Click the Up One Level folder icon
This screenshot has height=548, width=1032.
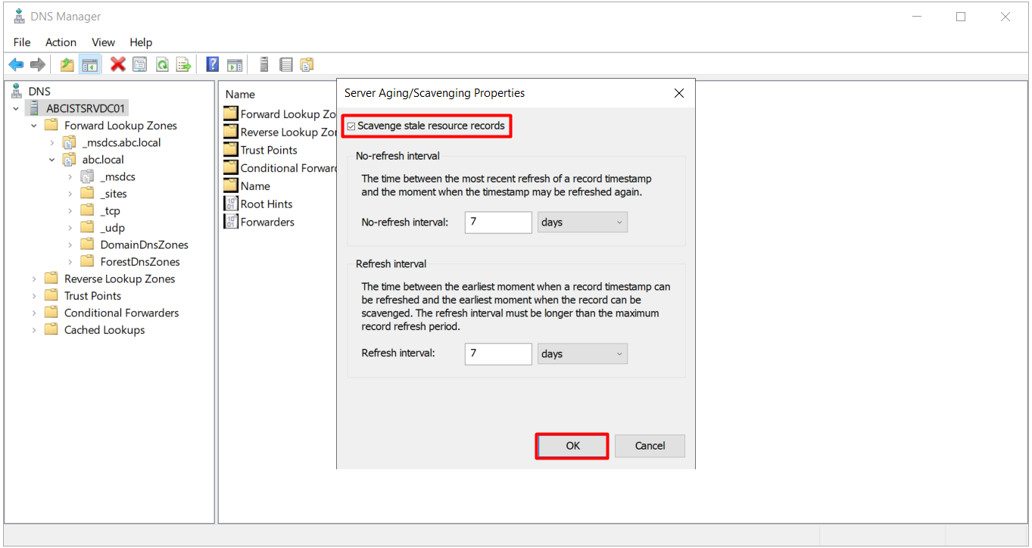67,64
